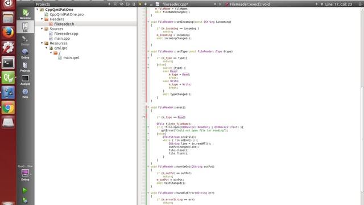Open Help mode

[x=25, y=93]
